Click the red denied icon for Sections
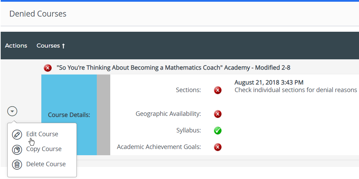Viewport: 359px width, 179px height. [217, 90]
